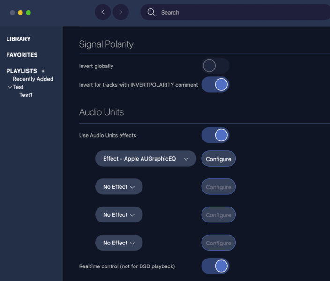Configure the Apple AUGraphicEQ effect
The width and height of the screenshot is (330, 281).
coord(218,159)
